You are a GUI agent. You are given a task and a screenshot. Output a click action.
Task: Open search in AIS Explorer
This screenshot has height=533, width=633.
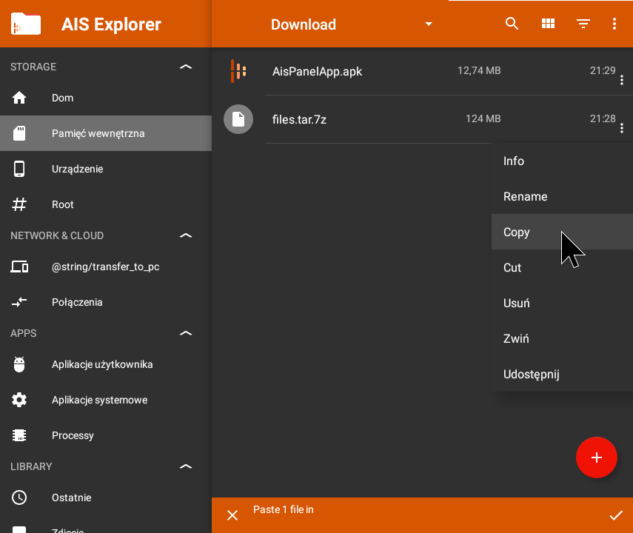click(512, 23)
